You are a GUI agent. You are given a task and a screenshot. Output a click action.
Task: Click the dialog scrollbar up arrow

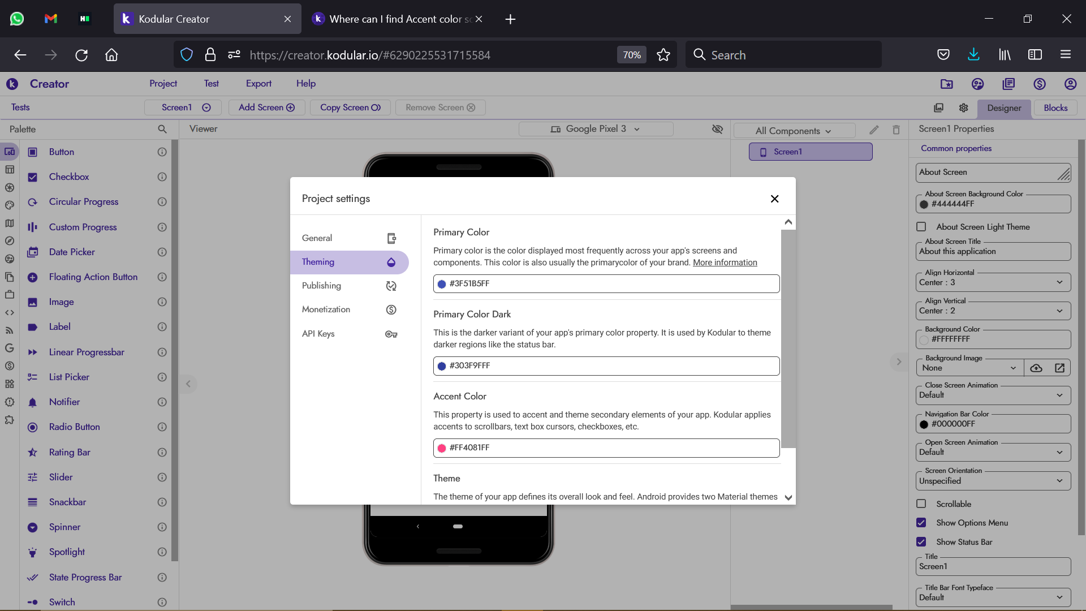pos(788,222)
